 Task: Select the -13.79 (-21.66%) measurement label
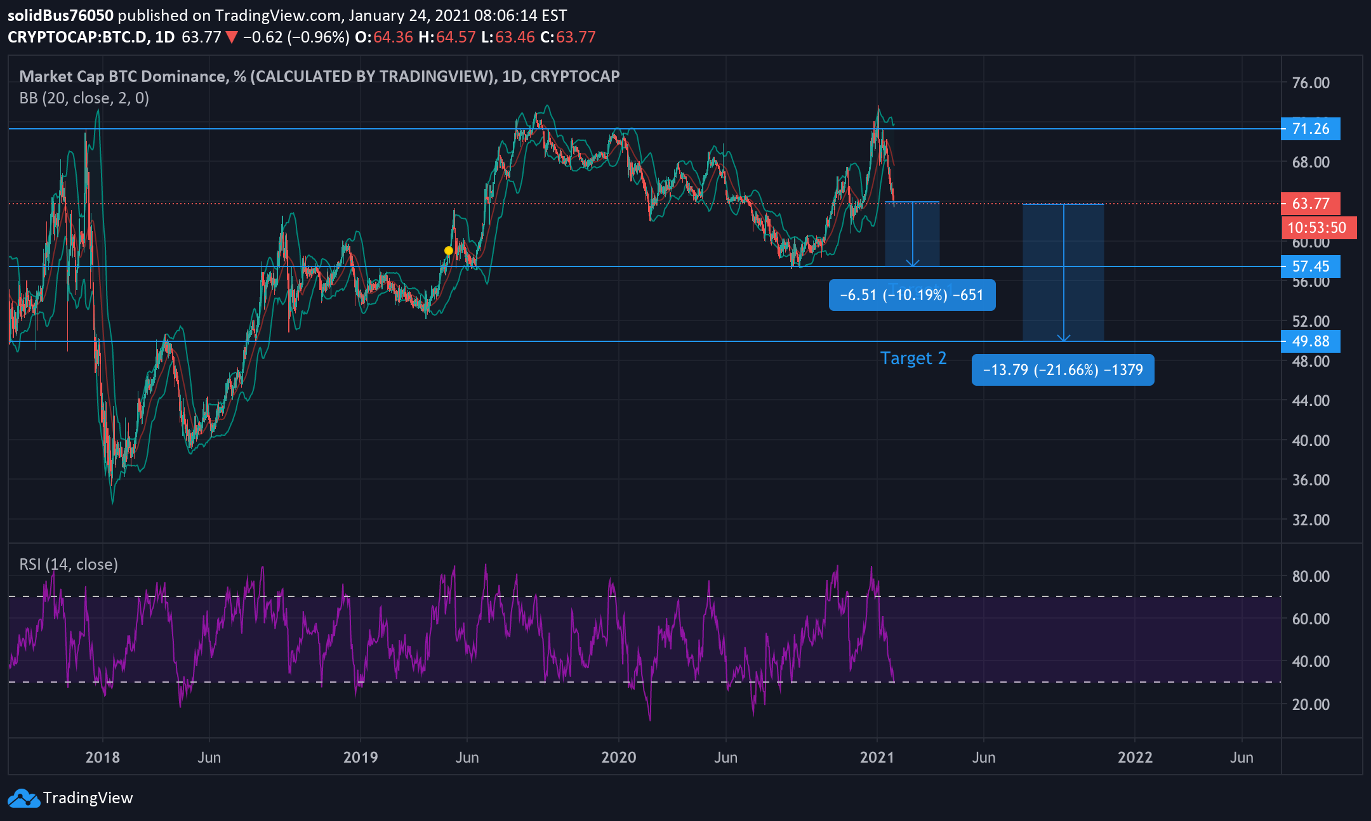(x=1063, y=370)
